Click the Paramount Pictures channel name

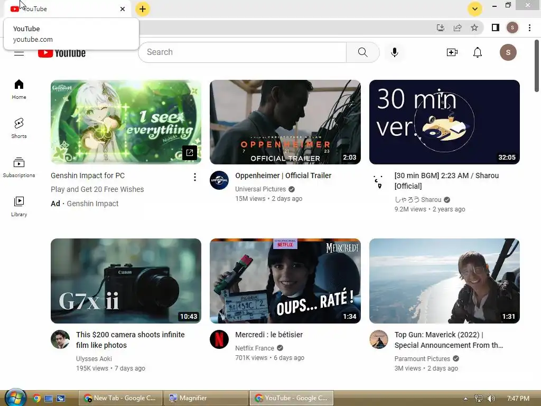(x=422, y=359)
